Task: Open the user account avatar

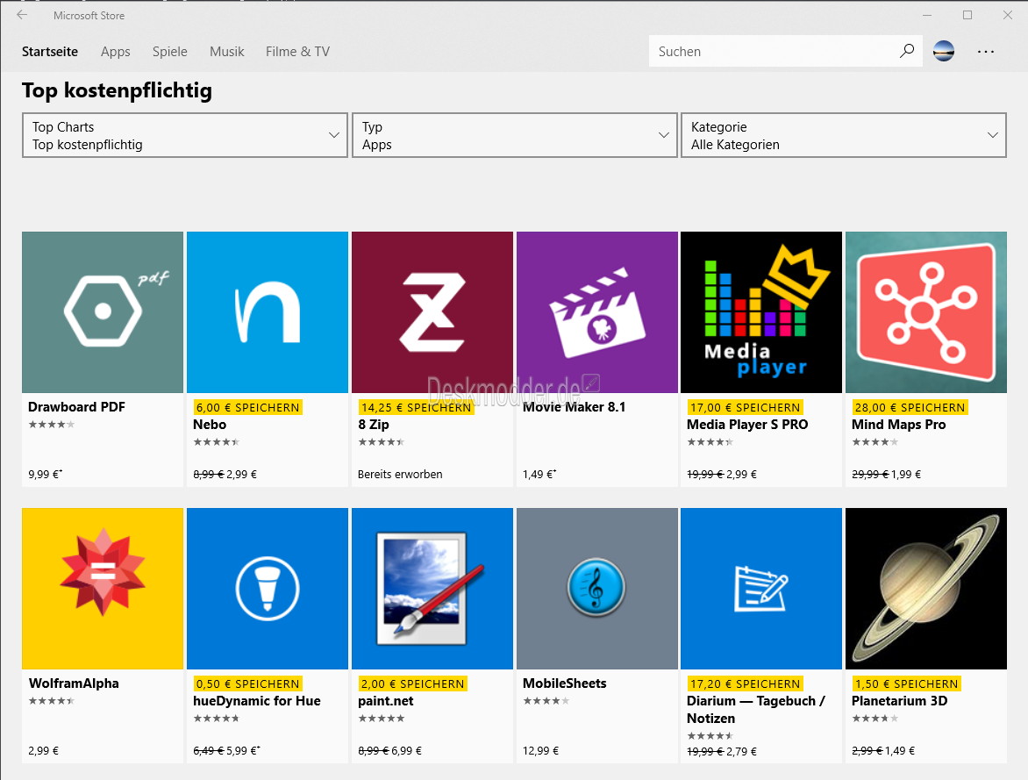Action: click(x=944, y=51)
